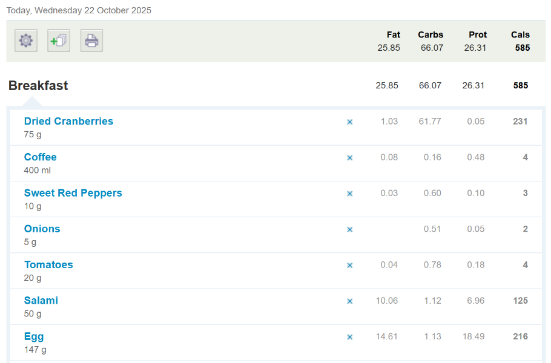Delete the Salami entry X icon
This screenshot has height=363, width=551.
[x=349, y=301]
